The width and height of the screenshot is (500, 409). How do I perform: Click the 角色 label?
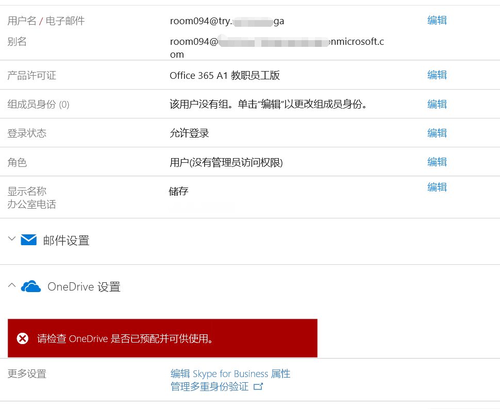[x=17, y=162]
